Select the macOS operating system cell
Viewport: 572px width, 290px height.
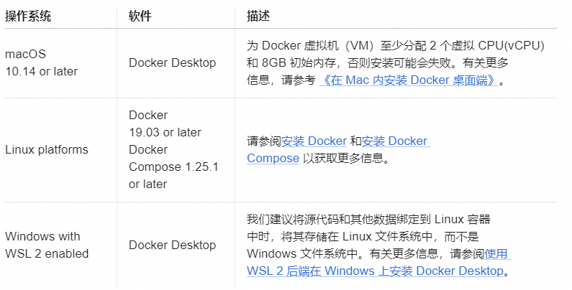[x=41, y=62]
